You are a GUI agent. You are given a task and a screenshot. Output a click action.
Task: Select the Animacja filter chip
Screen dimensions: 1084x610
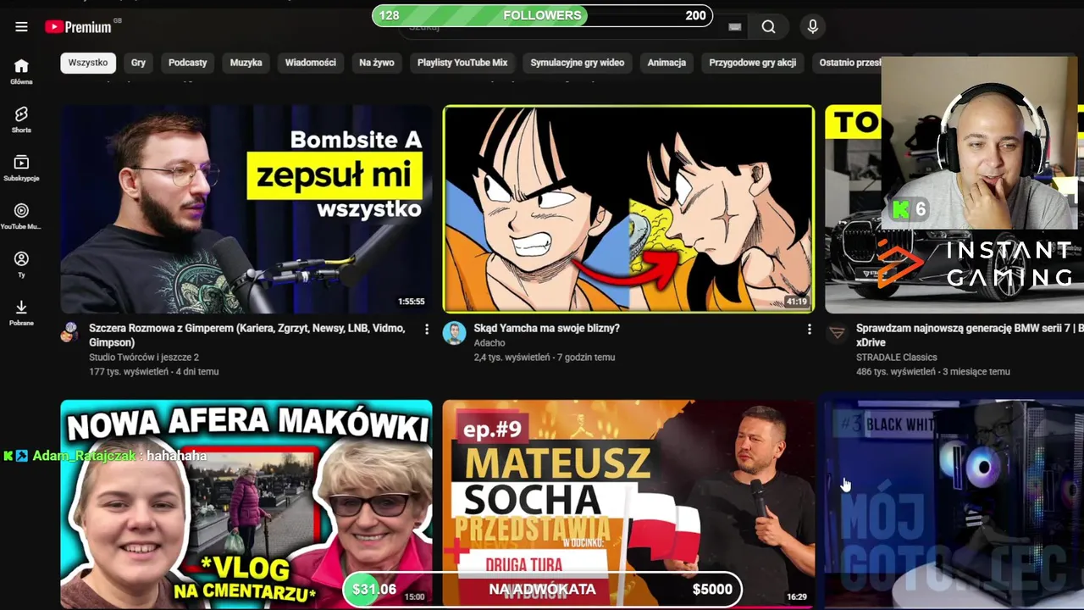click(666, 63)
